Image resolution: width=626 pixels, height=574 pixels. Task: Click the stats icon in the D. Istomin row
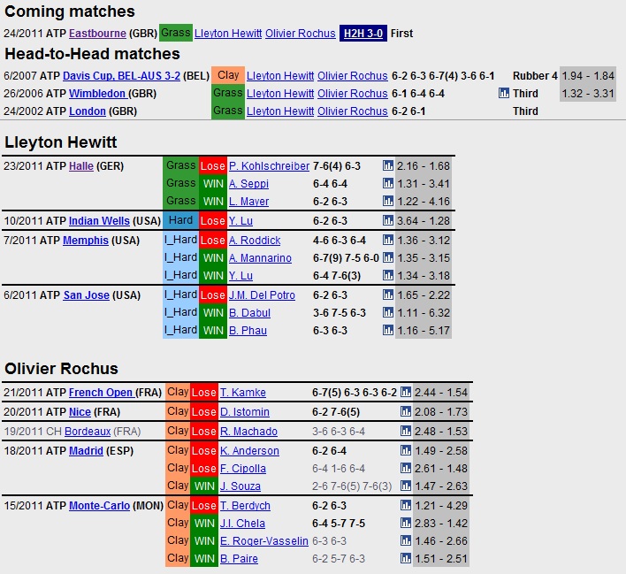(406, 411)
